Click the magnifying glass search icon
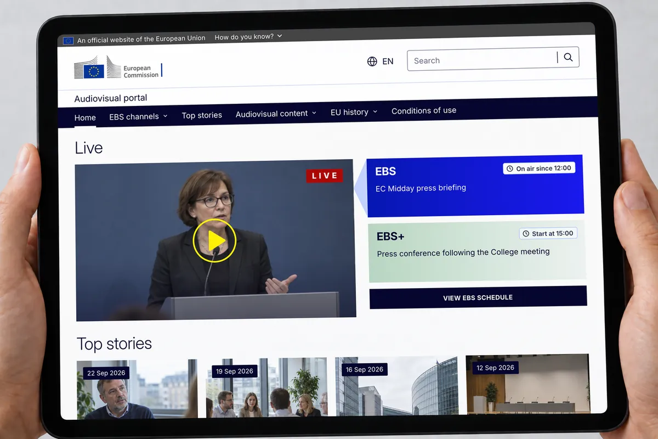The image size is (658, 439). point(568,57)
